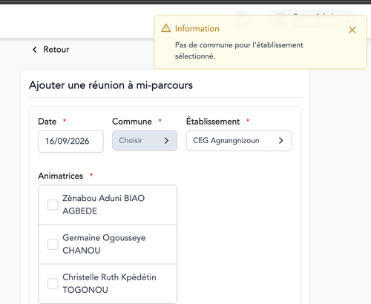371x304 pixels.
Task: Click the Information title in the notification
Action: point(197,29)
